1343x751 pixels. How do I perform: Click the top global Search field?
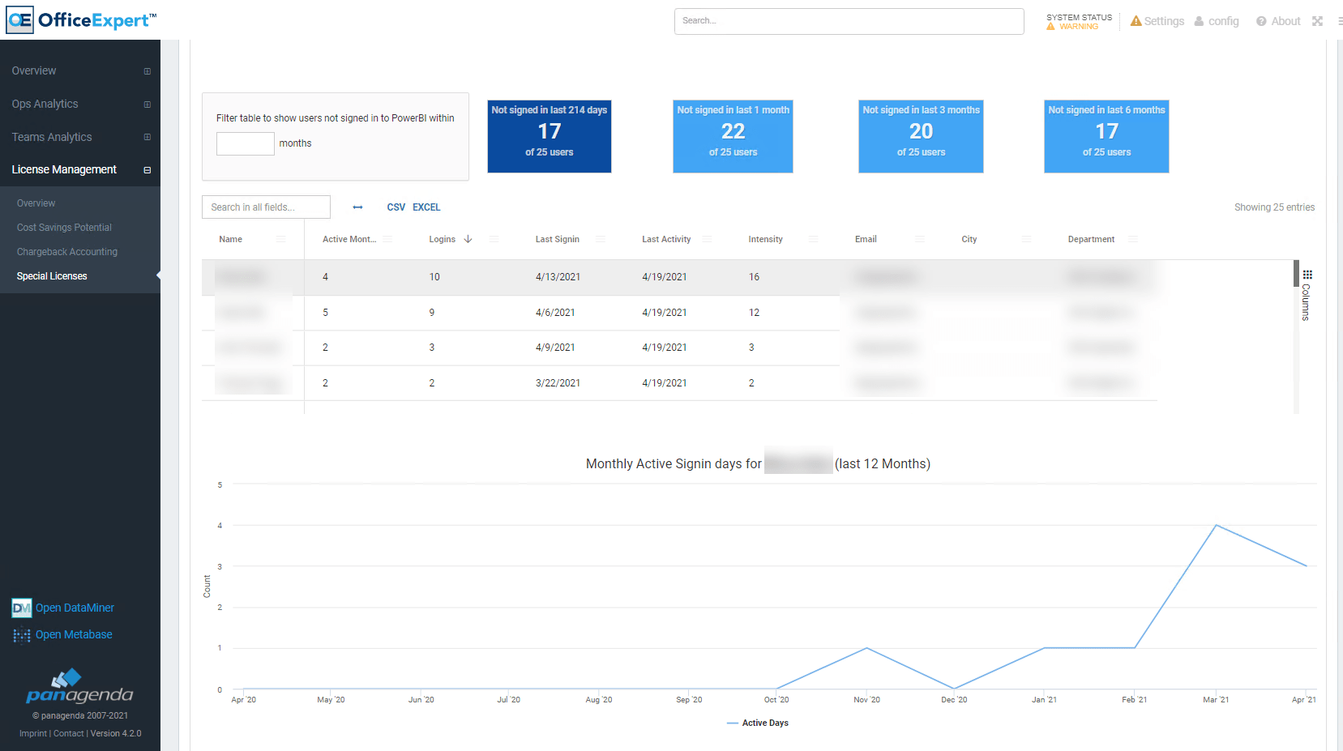849,21
